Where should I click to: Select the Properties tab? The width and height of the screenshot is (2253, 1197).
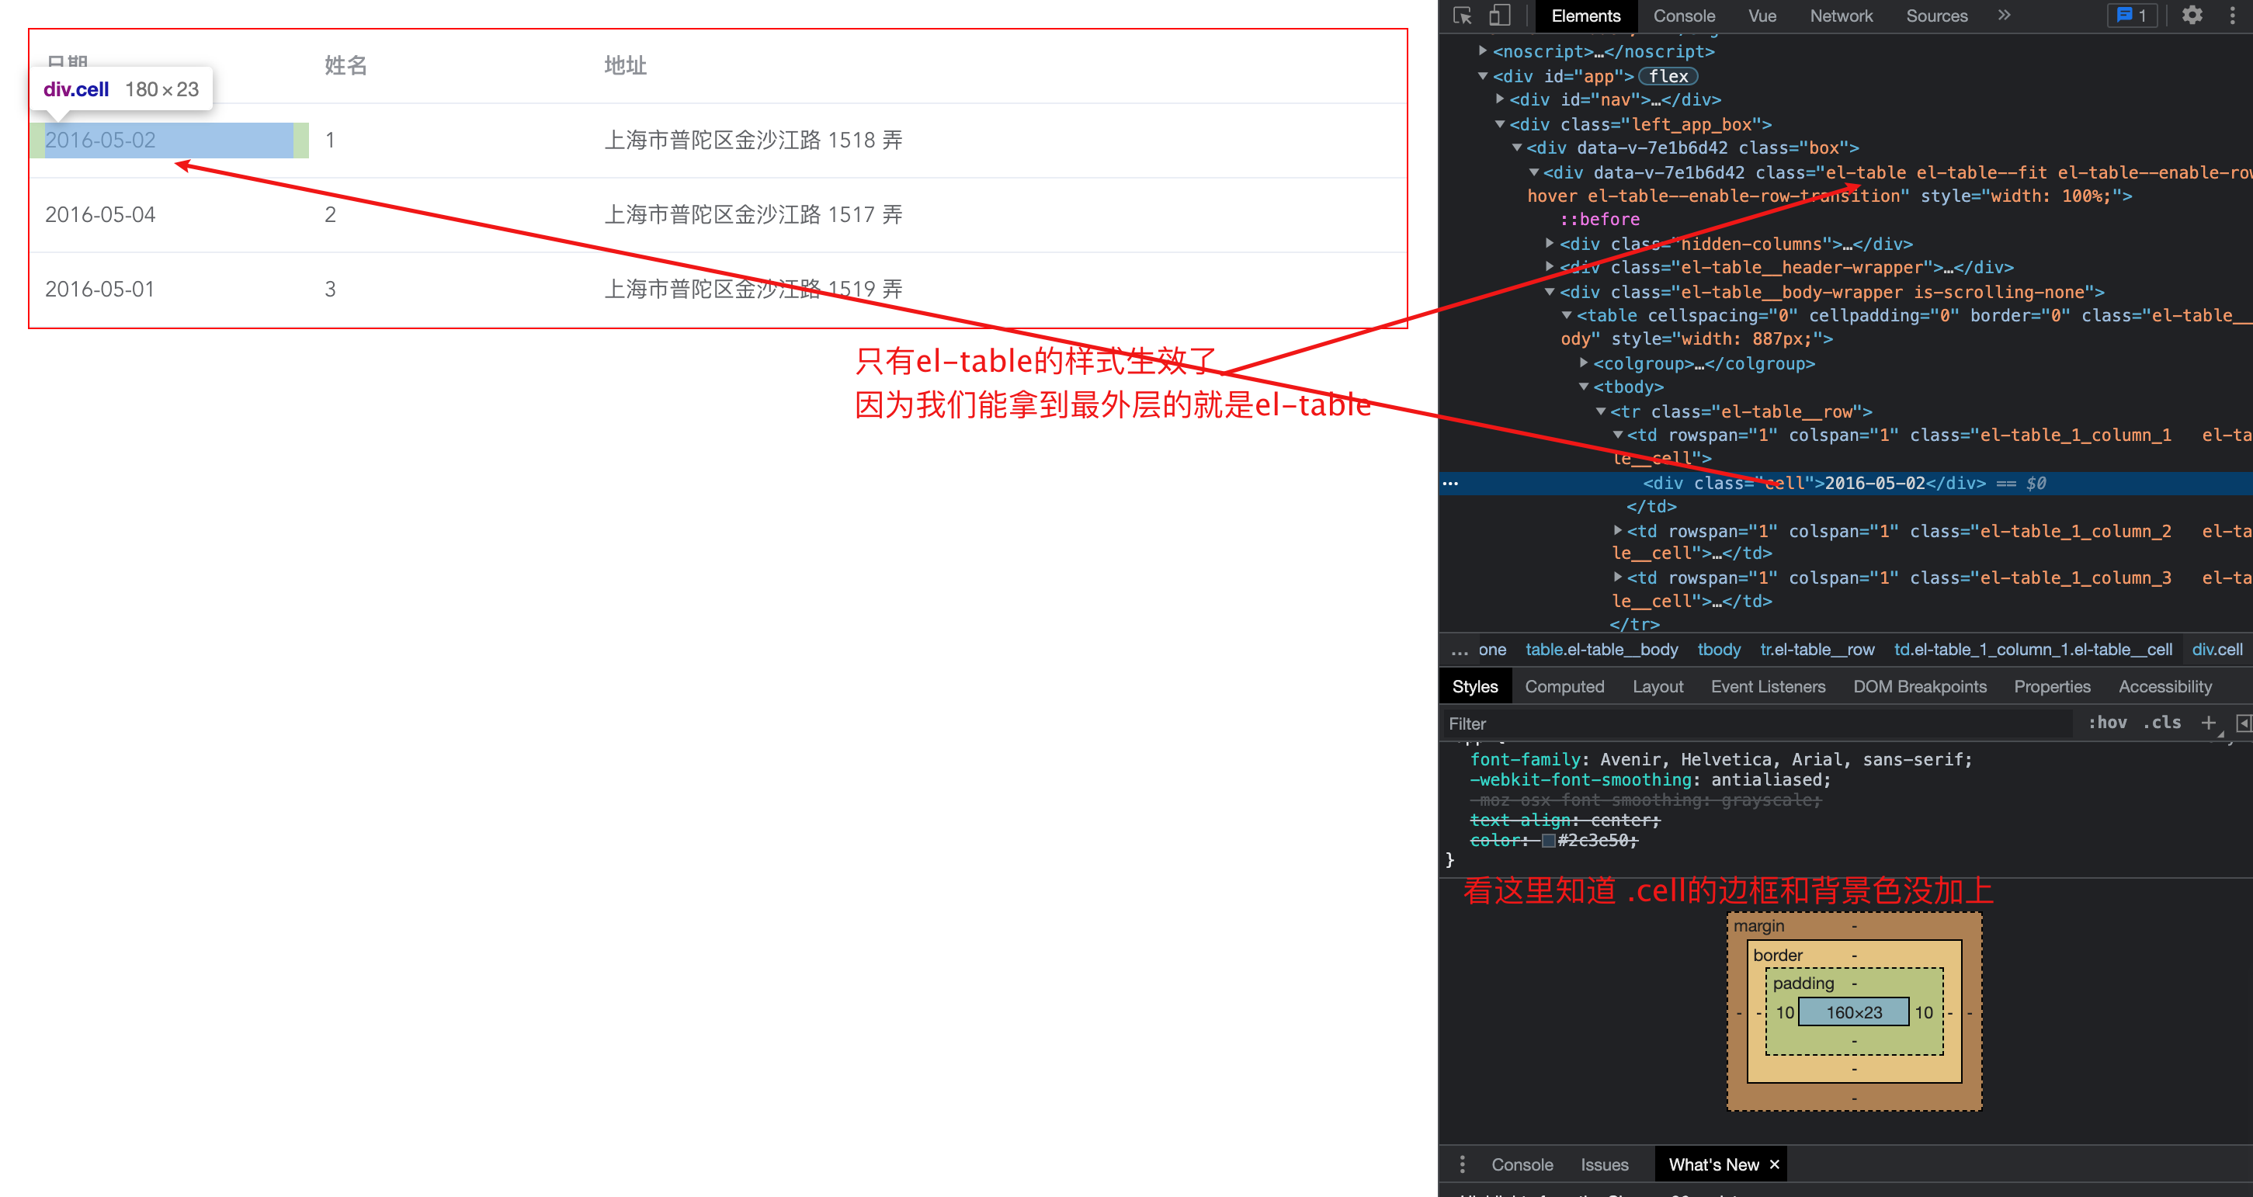[x=2052, y=686]
